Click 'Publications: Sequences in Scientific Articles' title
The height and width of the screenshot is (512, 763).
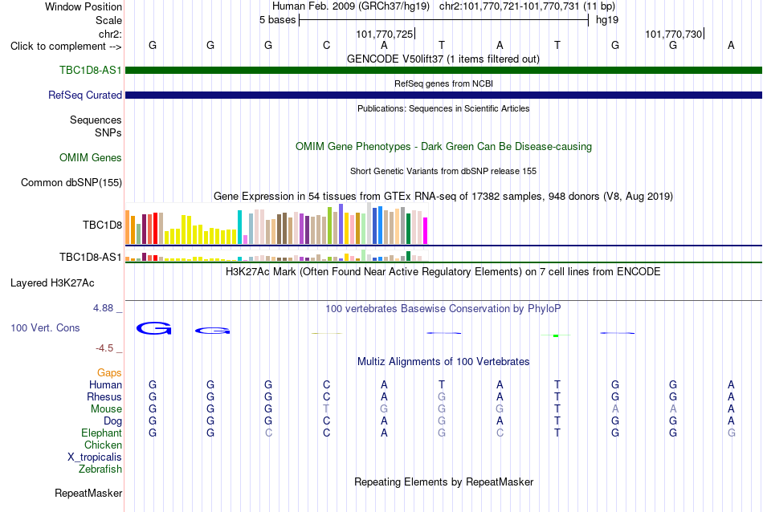coord(443,108)
